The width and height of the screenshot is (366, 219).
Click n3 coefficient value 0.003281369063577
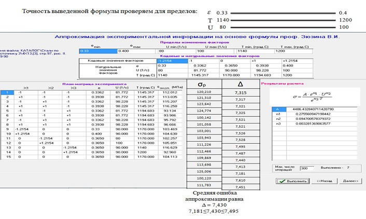pyautogui.click(x=321, y=124)
